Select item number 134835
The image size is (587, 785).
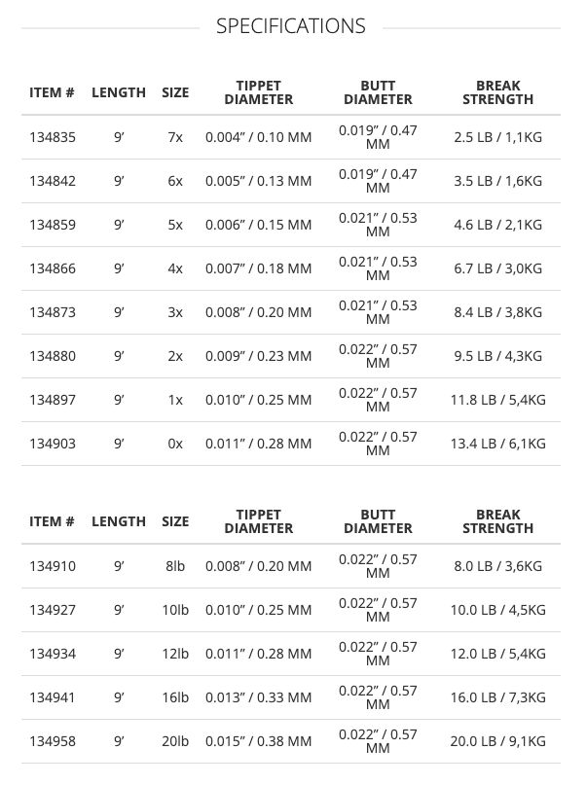click(53, 137)
